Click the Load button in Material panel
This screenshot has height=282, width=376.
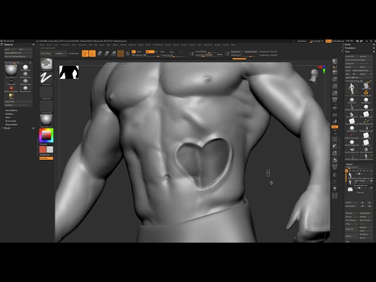tap(11, 49)
